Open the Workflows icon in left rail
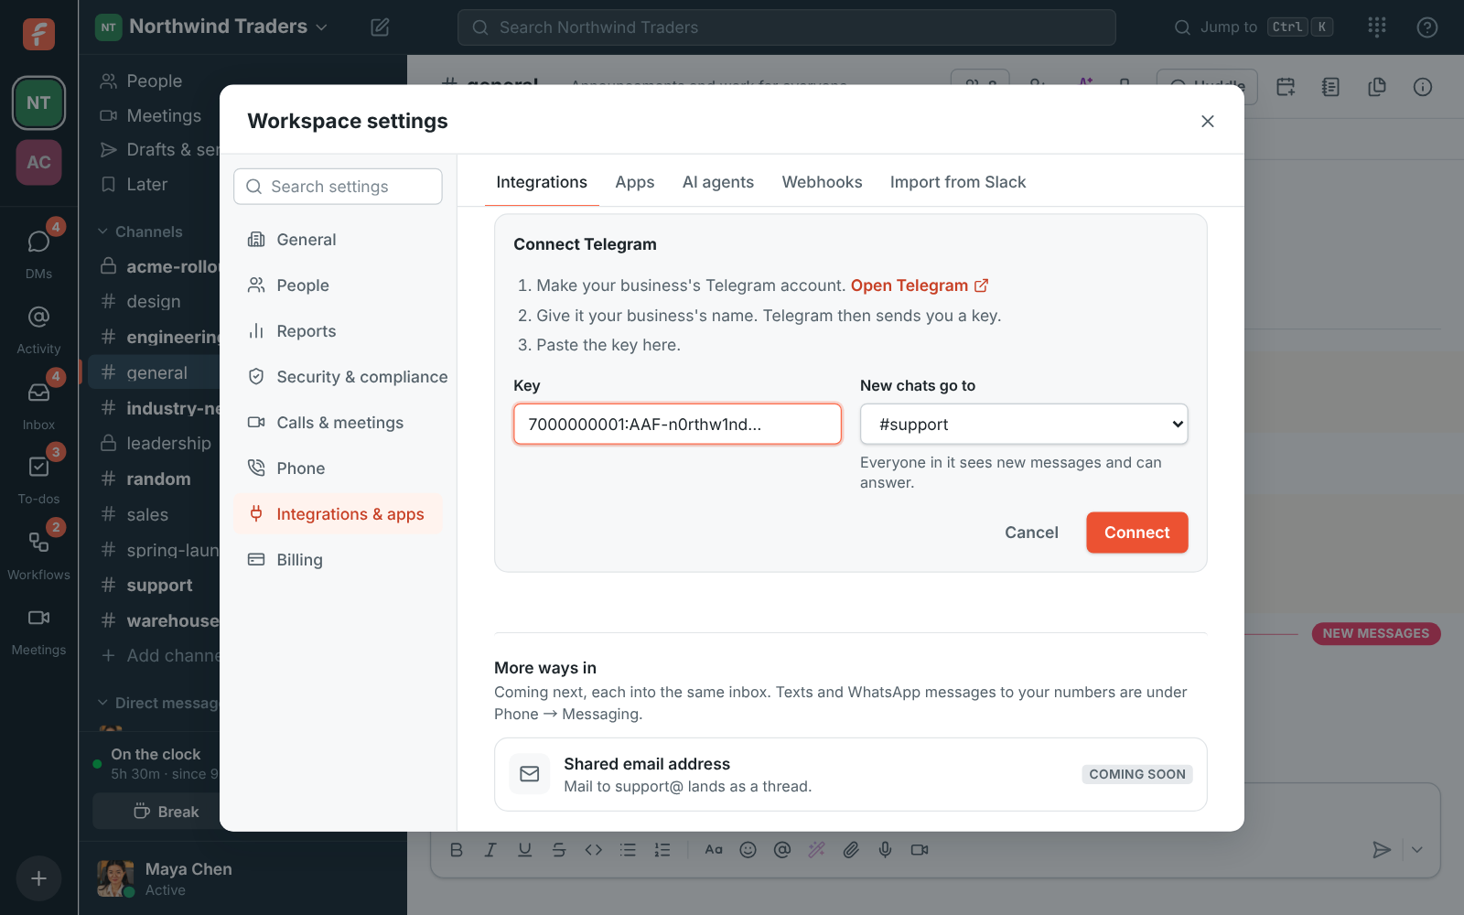The height and width of the screenshot is (915, 1464). pyautogui.click(x=38, y=543)
